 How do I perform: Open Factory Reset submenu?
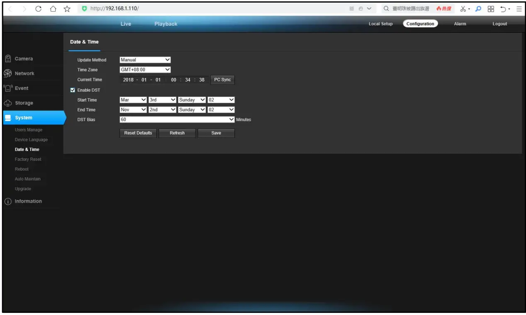[x=28, y=160]
